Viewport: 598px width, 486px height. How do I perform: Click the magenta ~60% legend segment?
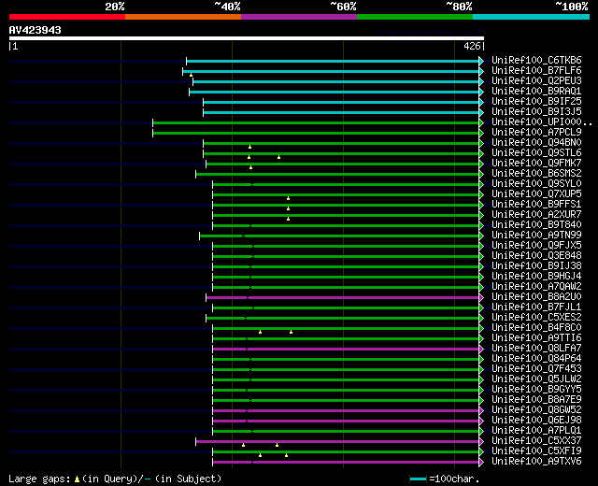[x=299, y=17]
